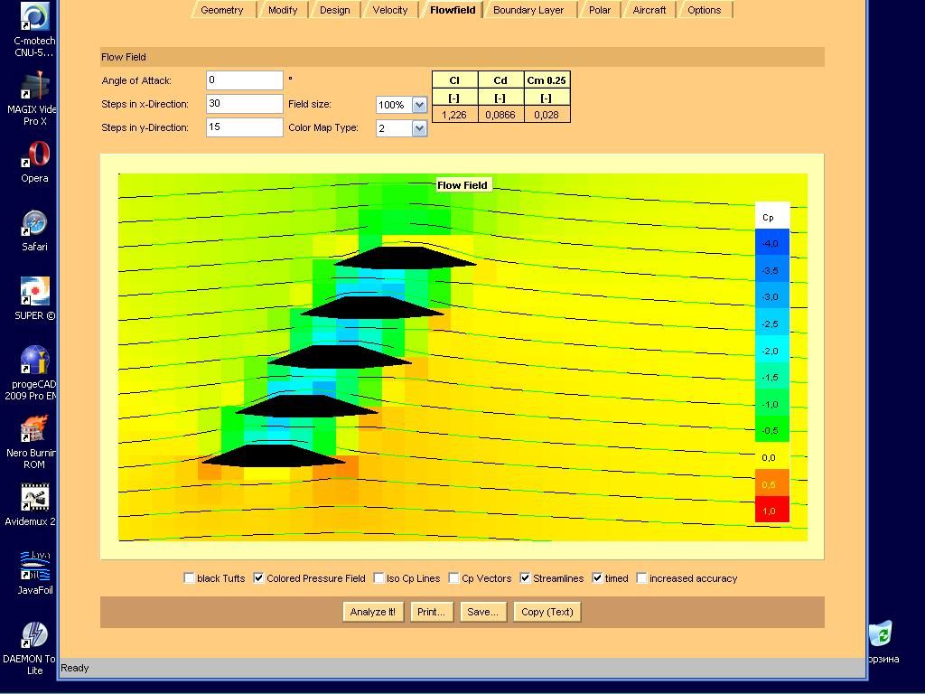The image size is (925, 694).
Task: Uncheck the Streamlines checkbox
Action: click(525, 578)
